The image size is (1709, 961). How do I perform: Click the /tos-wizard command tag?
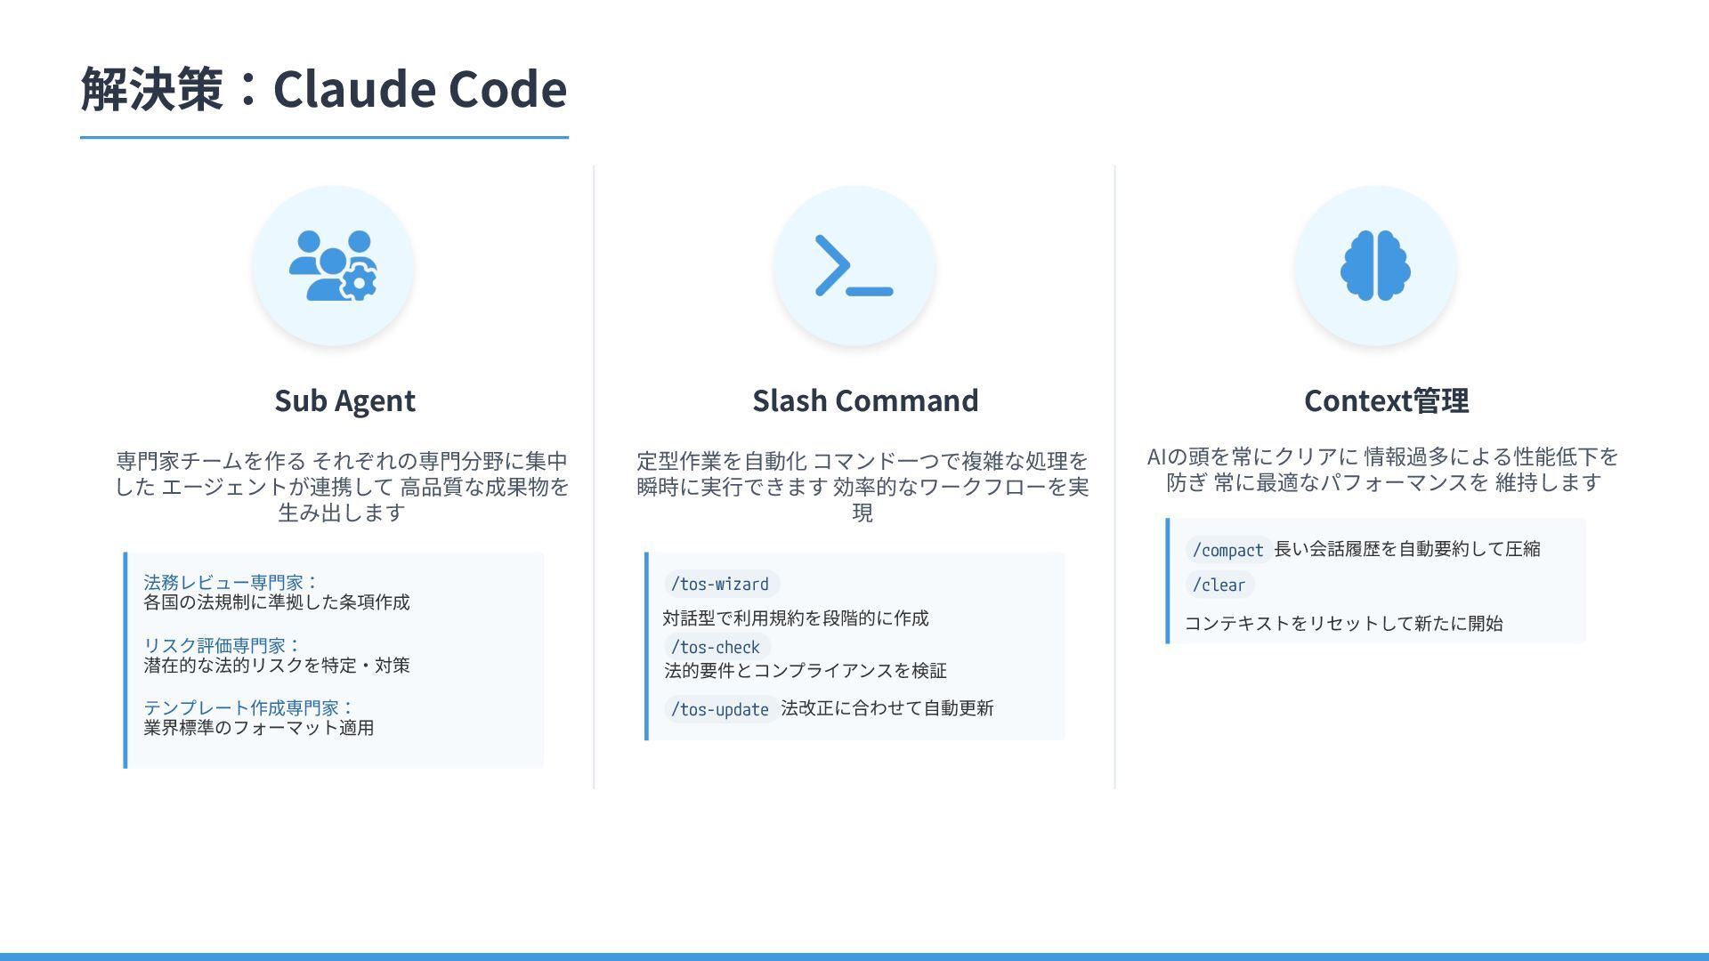pyautogui.click(x=721, y=584)
